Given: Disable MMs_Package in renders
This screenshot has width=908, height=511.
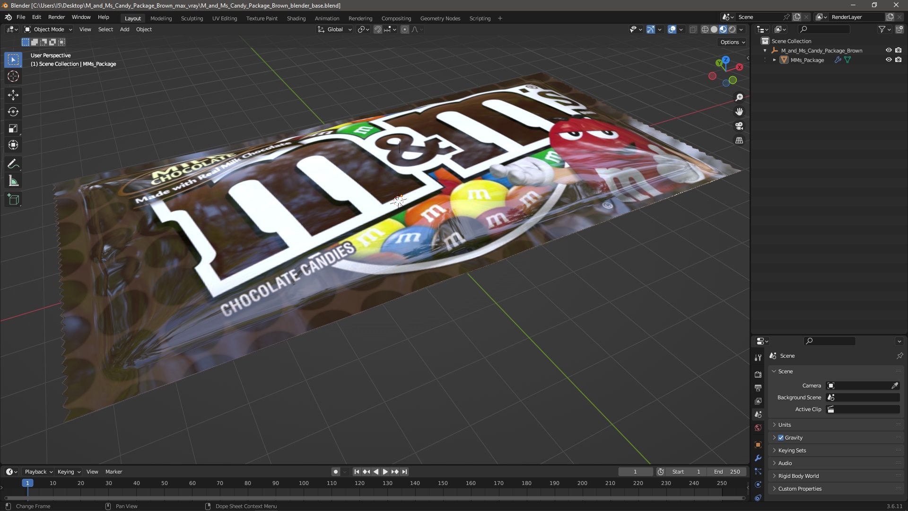Looking at the screenshot, I should coord(898,60).
